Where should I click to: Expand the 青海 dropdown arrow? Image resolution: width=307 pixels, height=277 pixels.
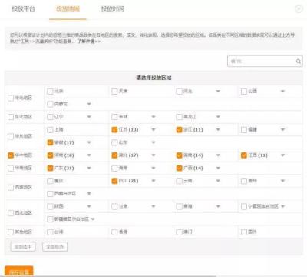218,206
